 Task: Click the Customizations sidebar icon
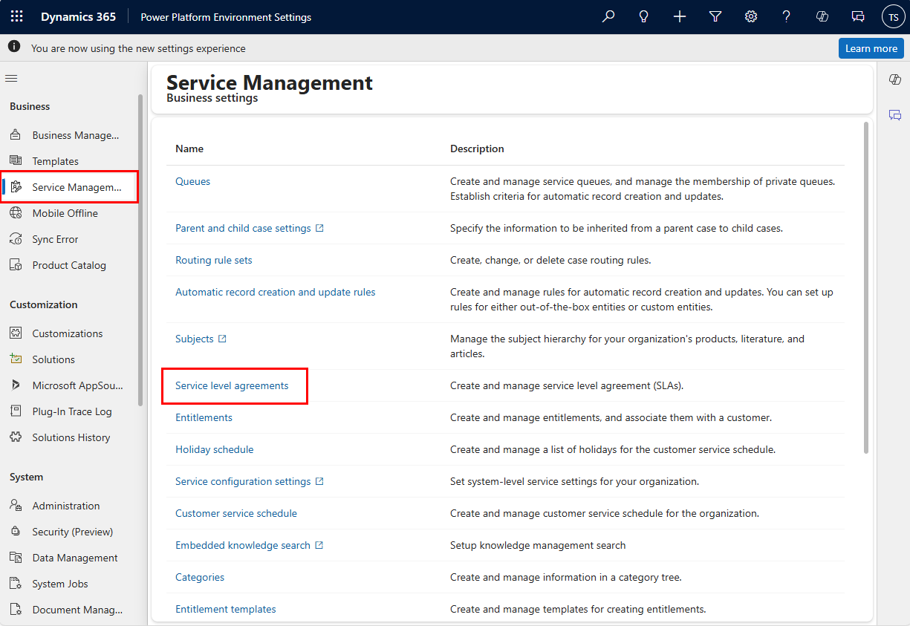pyautogui.click(x=16, y=333)
